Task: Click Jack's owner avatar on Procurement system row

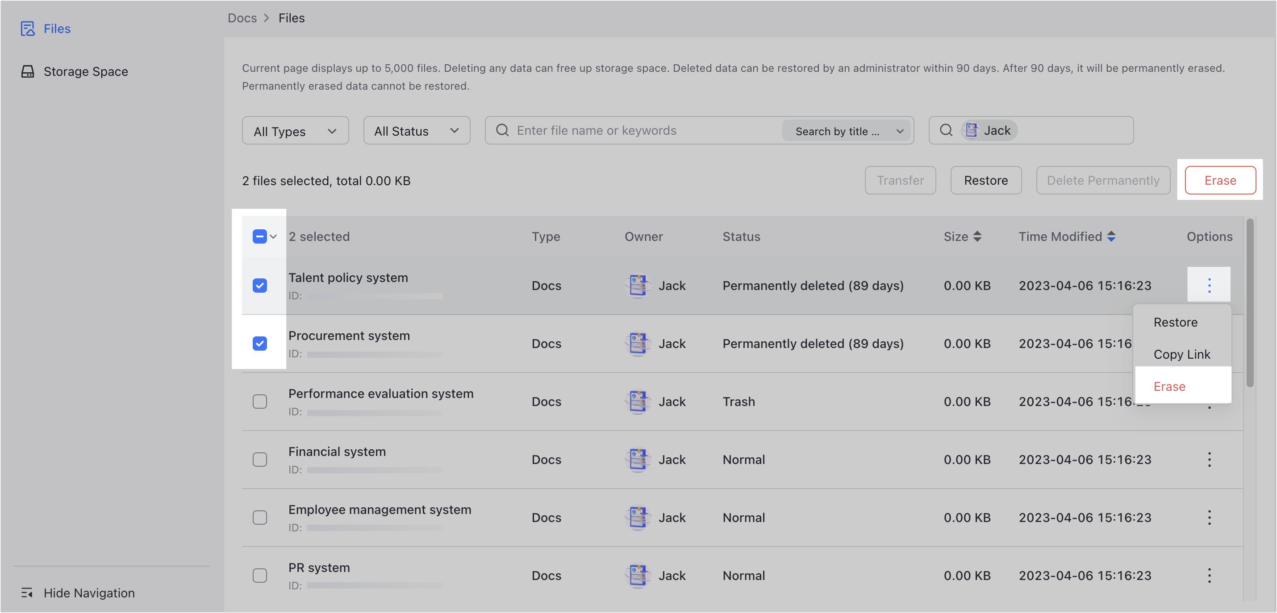Action: point(638,343)
